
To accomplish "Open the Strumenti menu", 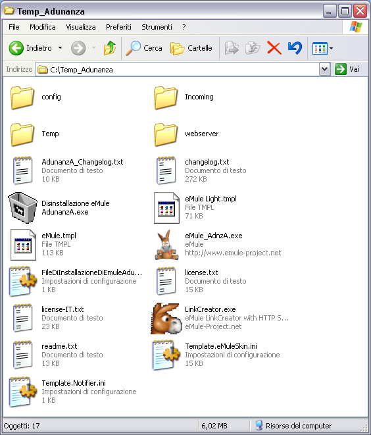I will pos(157,27).
